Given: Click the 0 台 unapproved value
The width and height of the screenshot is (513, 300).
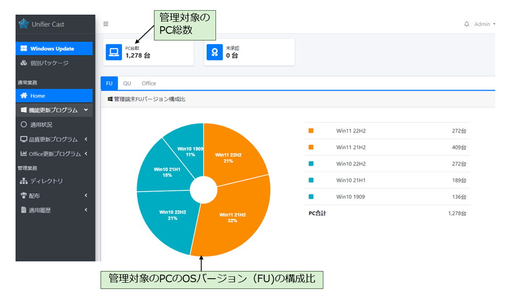Looking at the screenshot, I should (232, 55).
